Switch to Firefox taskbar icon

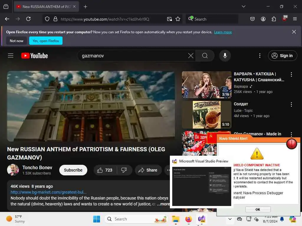click(x=188, y=219)
